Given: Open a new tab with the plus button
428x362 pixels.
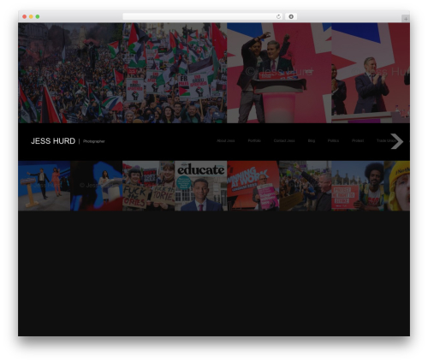Looking at the screenshot, I should coord(406,19).
